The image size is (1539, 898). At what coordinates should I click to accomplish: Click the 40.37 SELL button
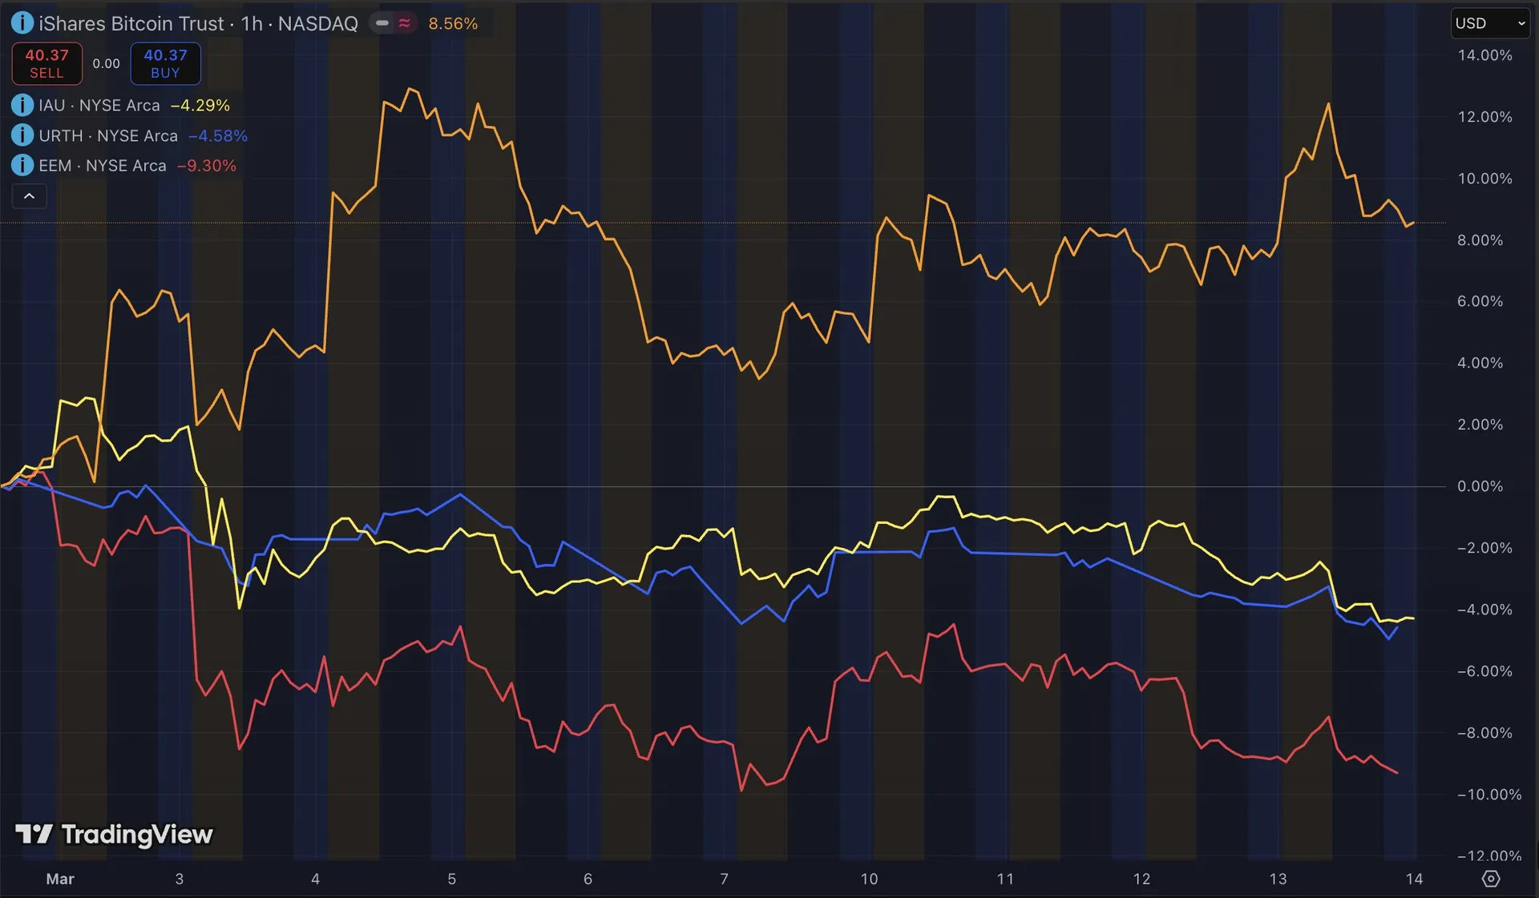coord(46,63)
